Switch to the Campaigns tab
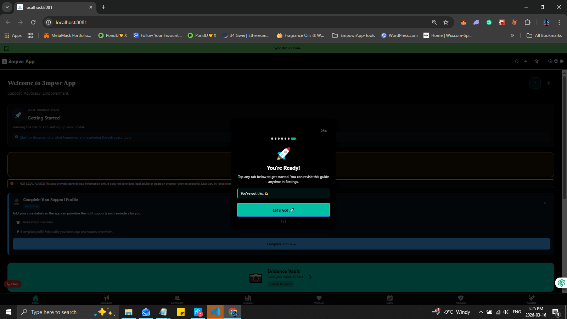 [106, 299]
